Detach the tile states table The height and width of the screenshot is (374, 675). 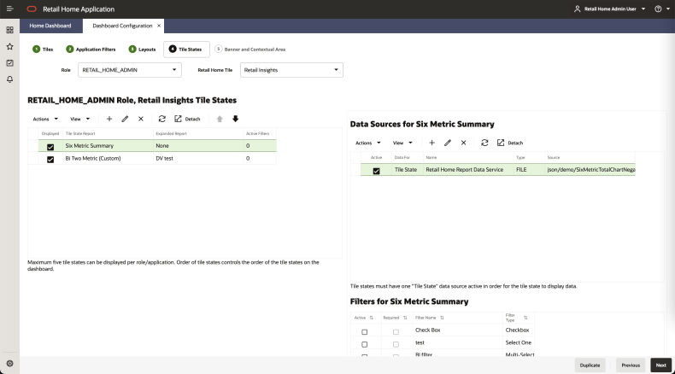187,119
